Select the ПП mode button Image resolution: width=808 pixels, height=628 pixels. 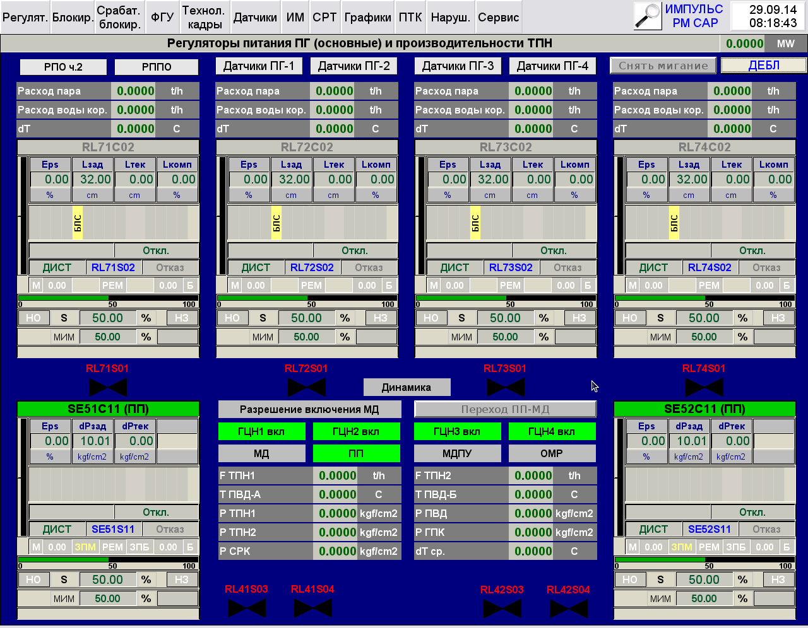click(356, 453)
